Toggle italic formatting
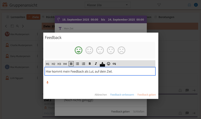The height and width of the screenshot is (119, 201). [x=96, y=64]
